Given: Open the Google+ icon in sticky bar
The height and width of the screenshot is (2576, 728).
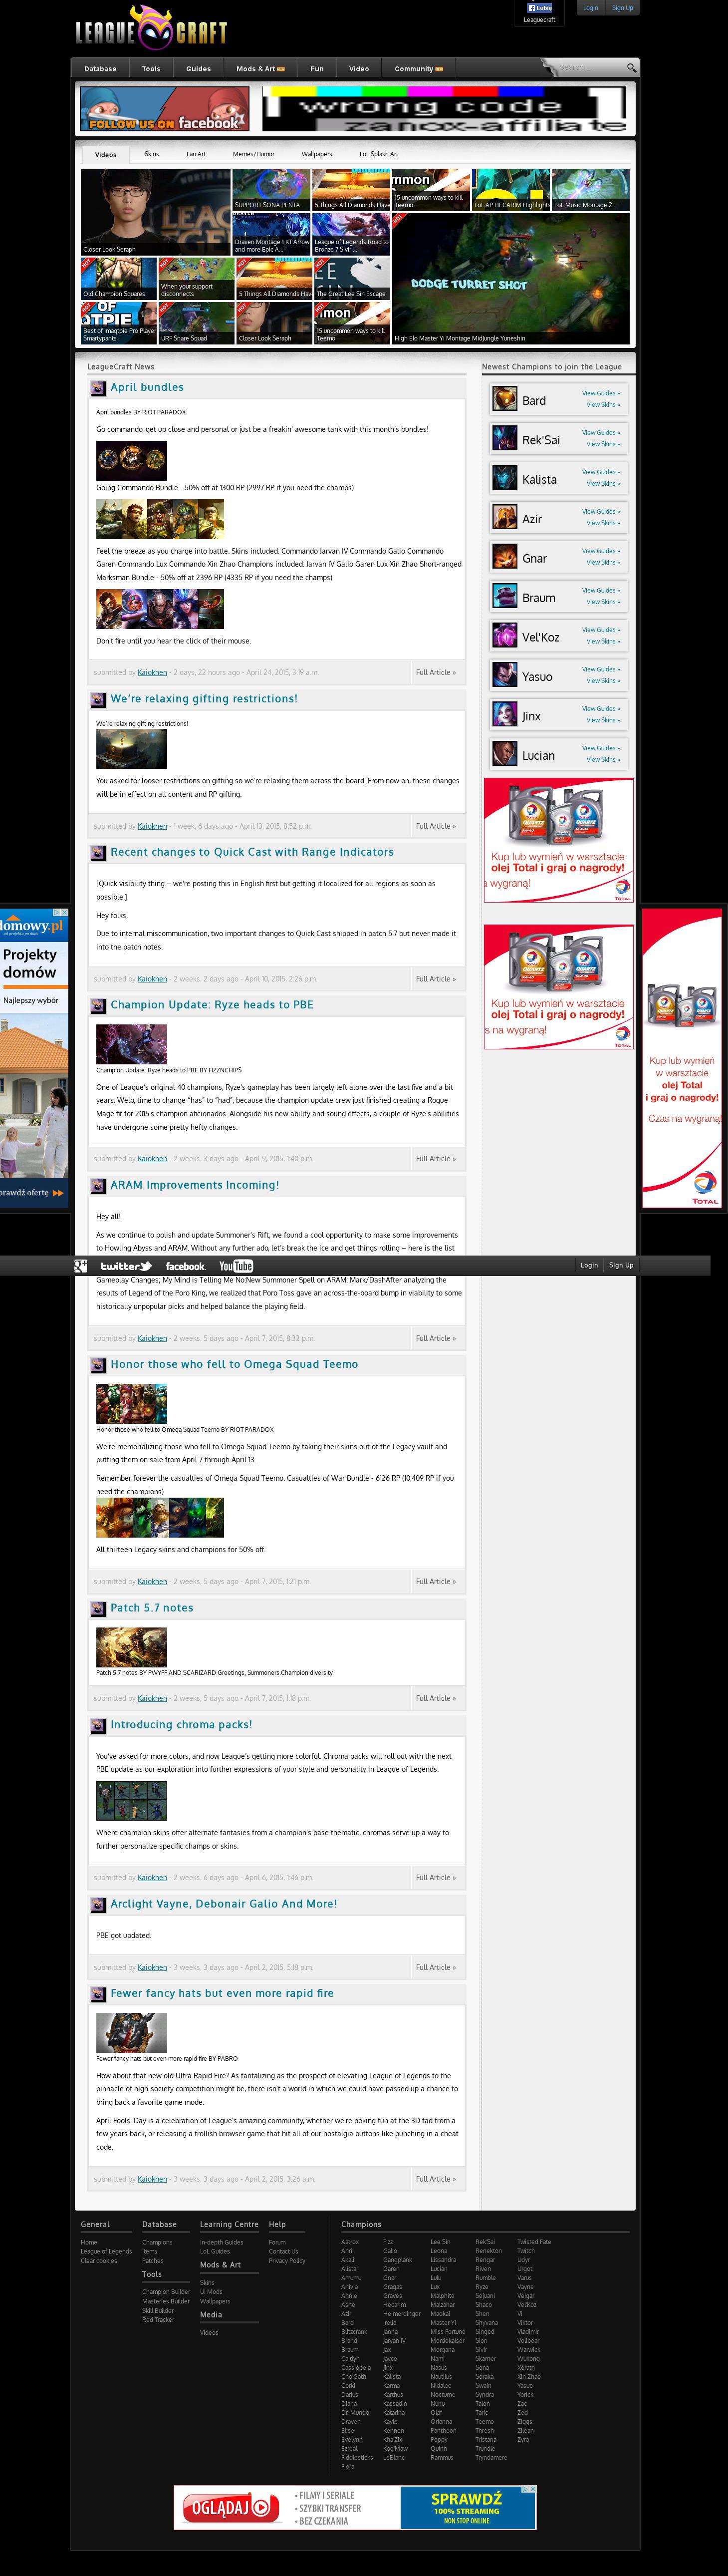Looking at the screenshot, I should pyautogui.click(x=81, y=1265).
